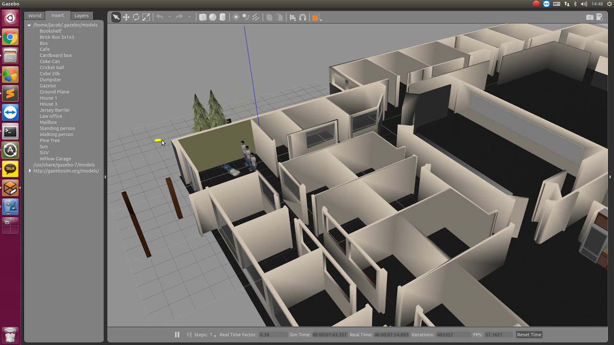Select the Standing person model
614x345 pixels.
(x=57, y=128)
